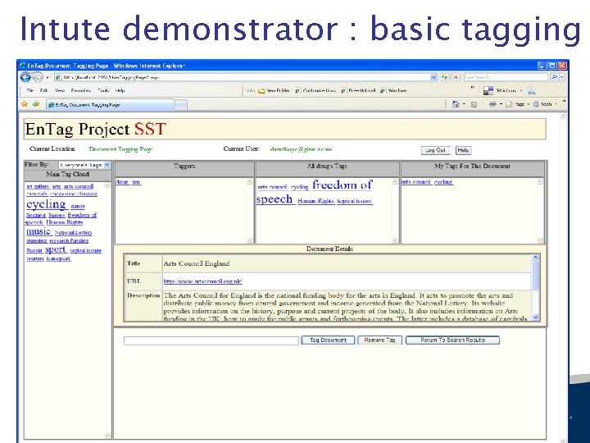Click the Customize Links bookmark
This screenshot has height=443, width=590.
point(315,91)
